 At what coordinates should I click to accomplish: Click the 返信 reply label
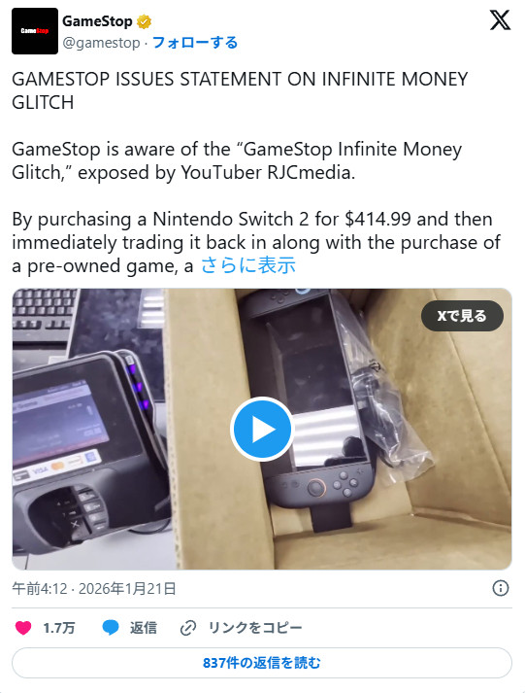144,628
